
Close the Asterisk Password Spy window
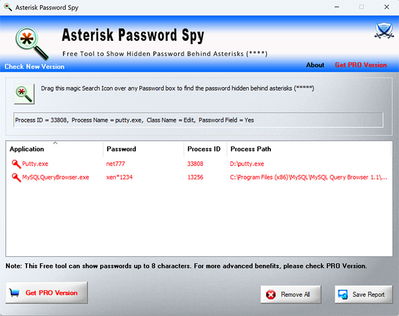[387, 7]
